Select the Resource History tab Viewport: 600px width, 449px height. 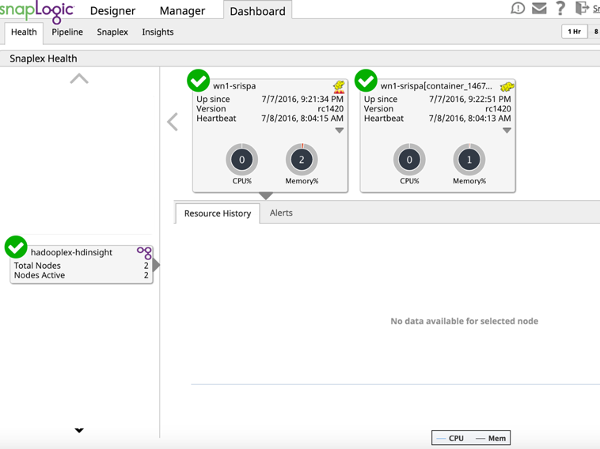(x=218, y=213)
